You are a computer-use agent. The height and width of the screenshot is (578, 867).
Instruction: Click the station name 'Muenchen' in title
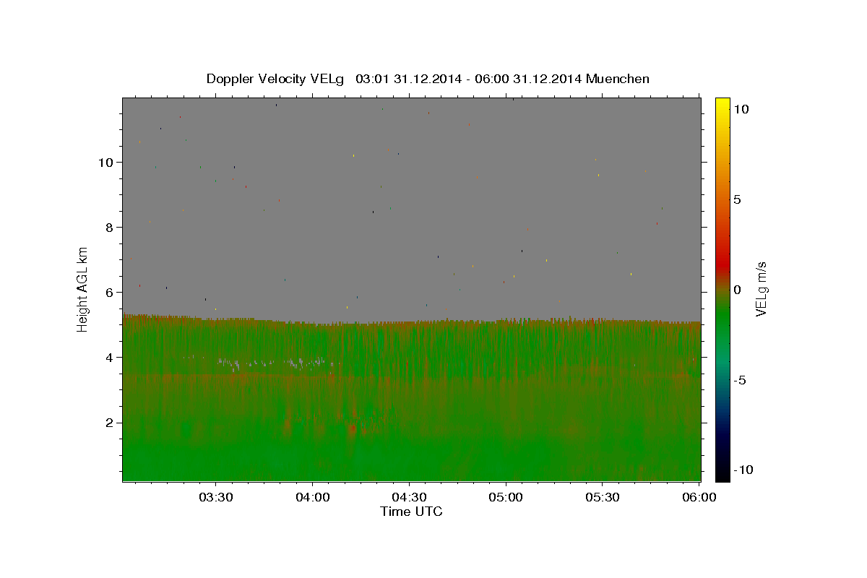[x=618, y=79]
